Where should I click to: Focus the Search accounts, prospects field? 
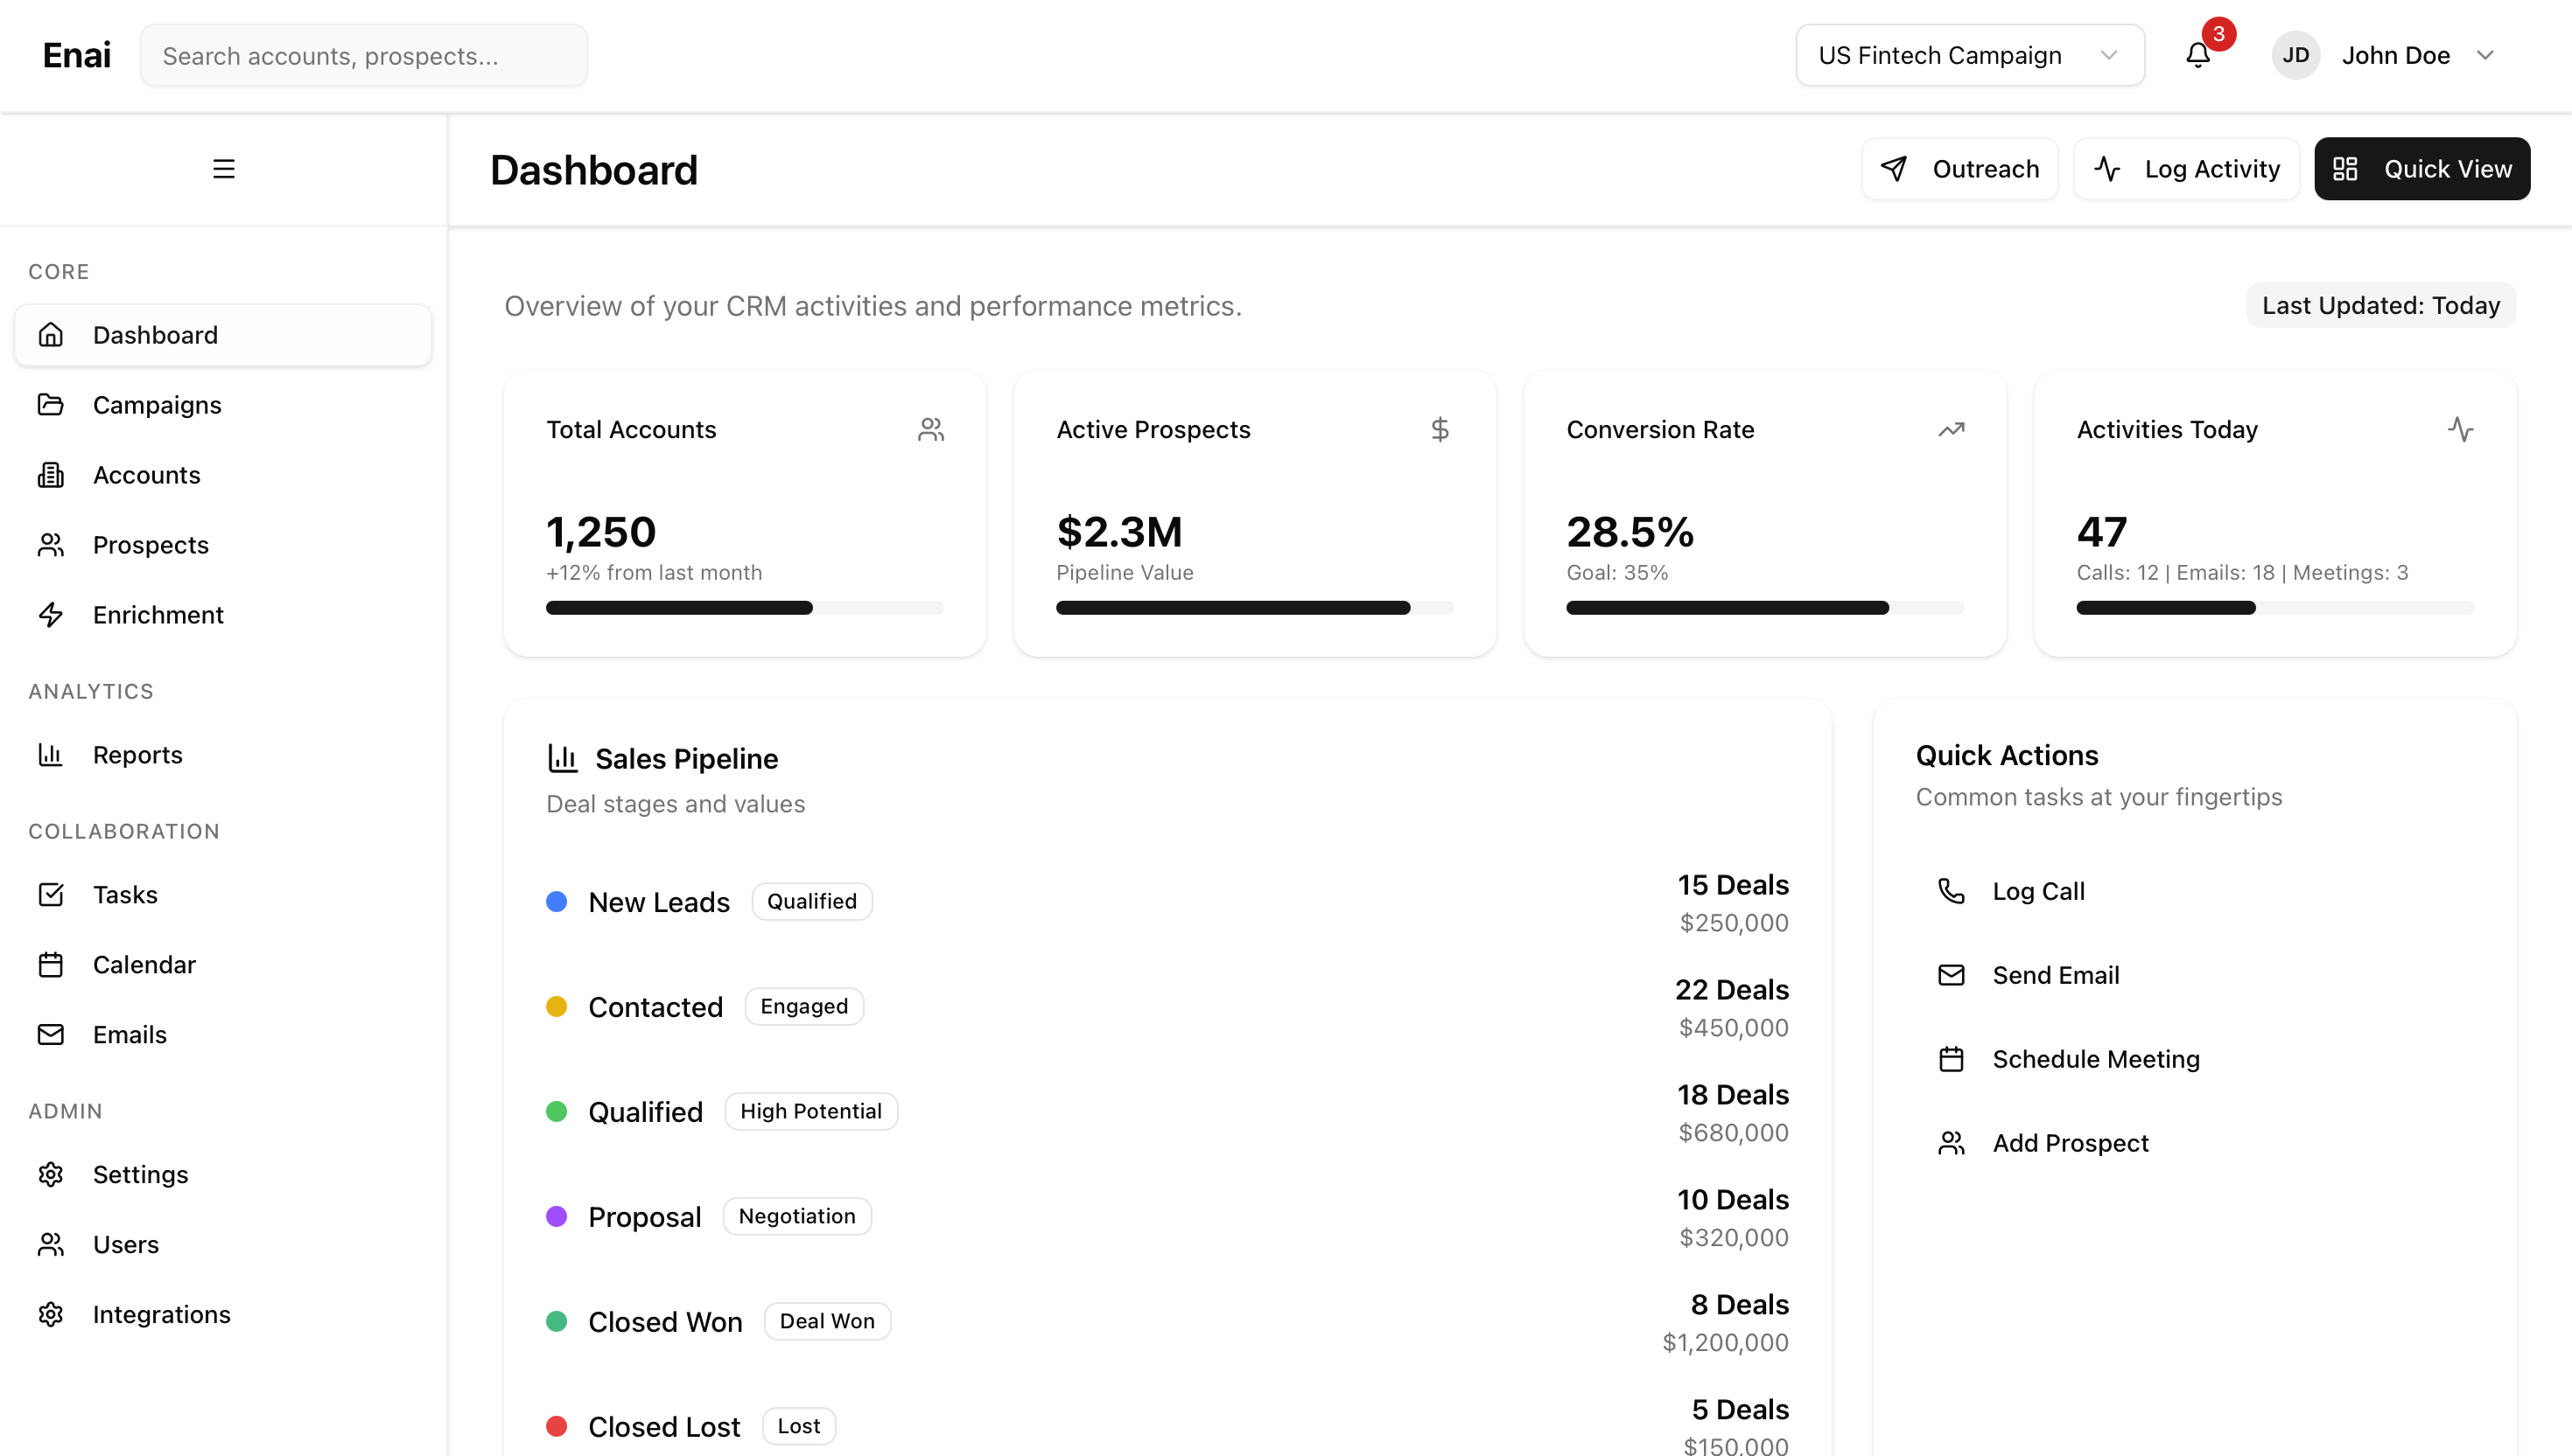(x=363, y=55)
